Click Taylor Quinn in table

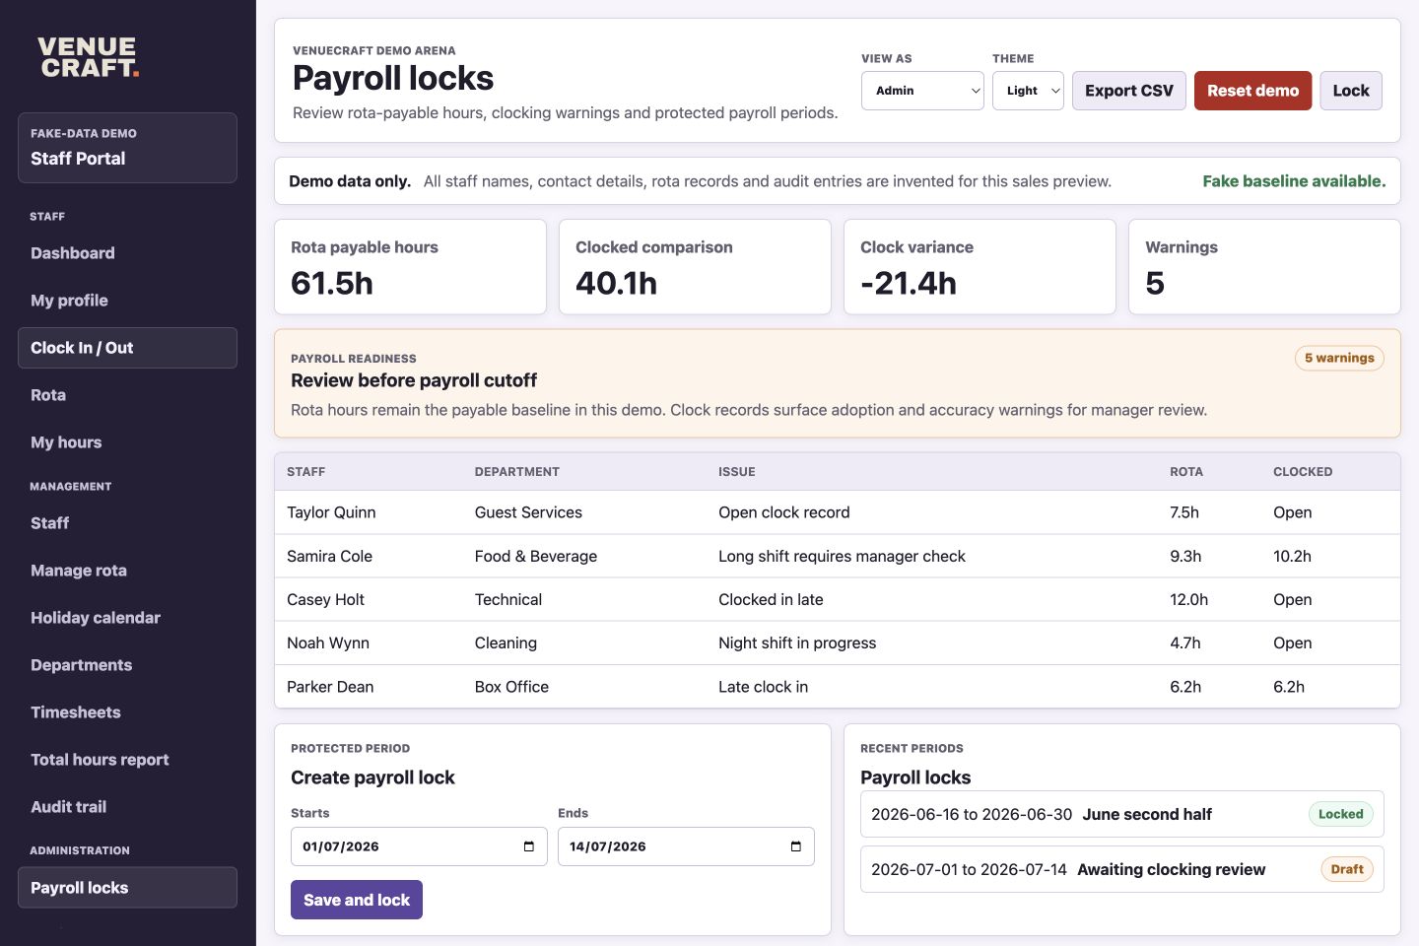click(x=331, y=512)
